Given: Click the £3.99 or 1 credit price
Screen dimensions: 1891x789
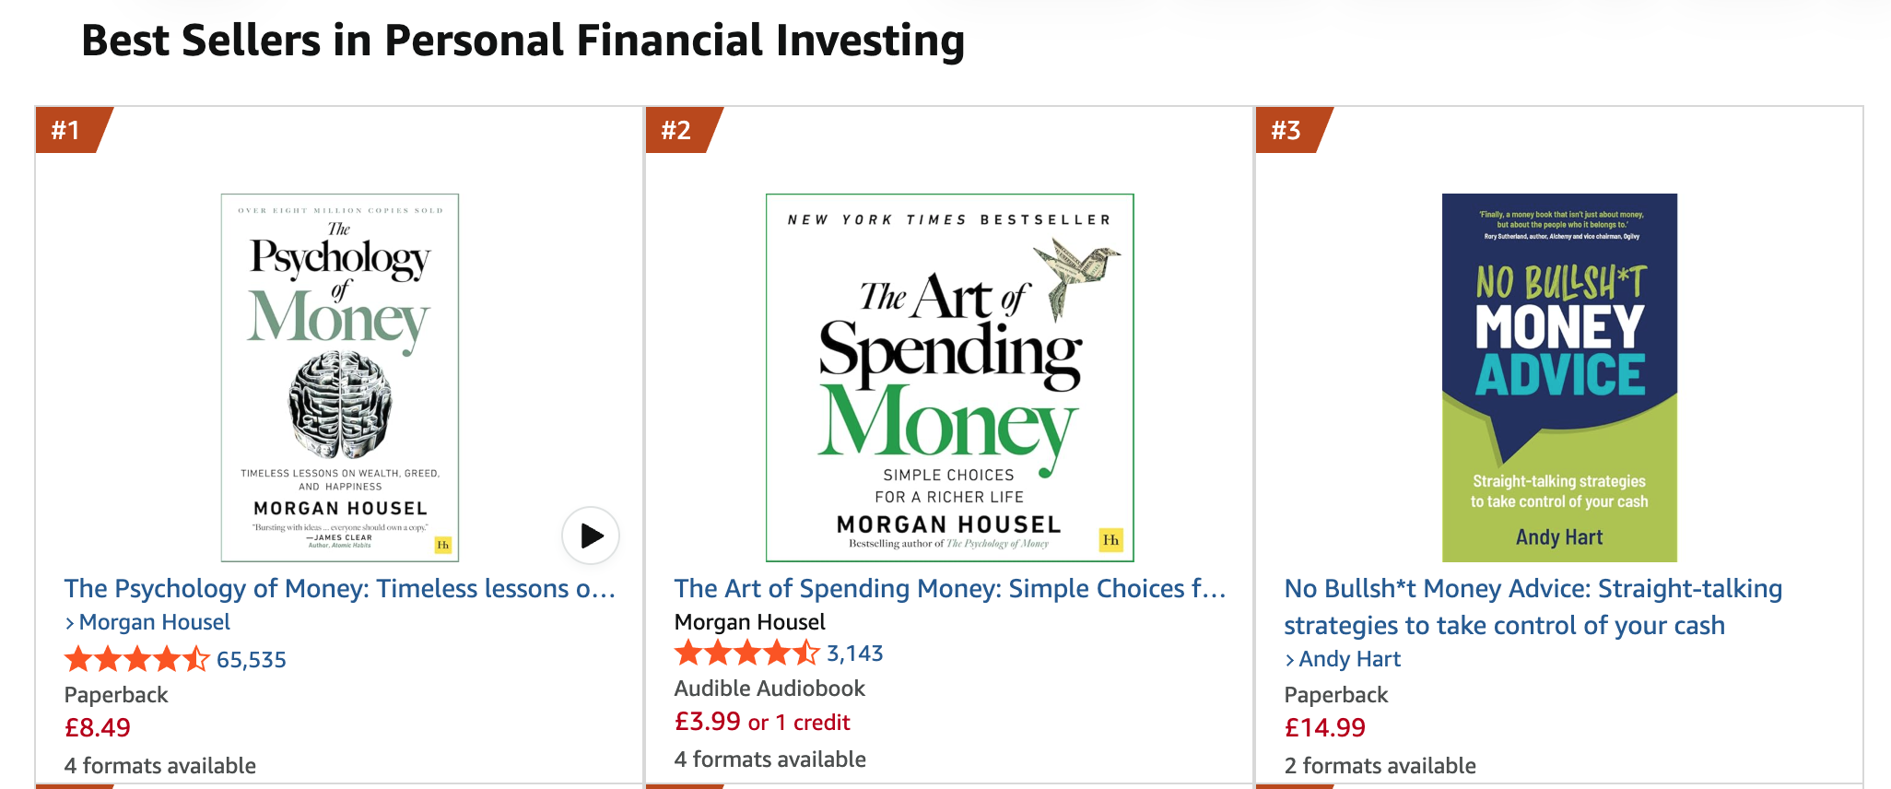Looking at the screenshot, I should click(x=762, y=722).
